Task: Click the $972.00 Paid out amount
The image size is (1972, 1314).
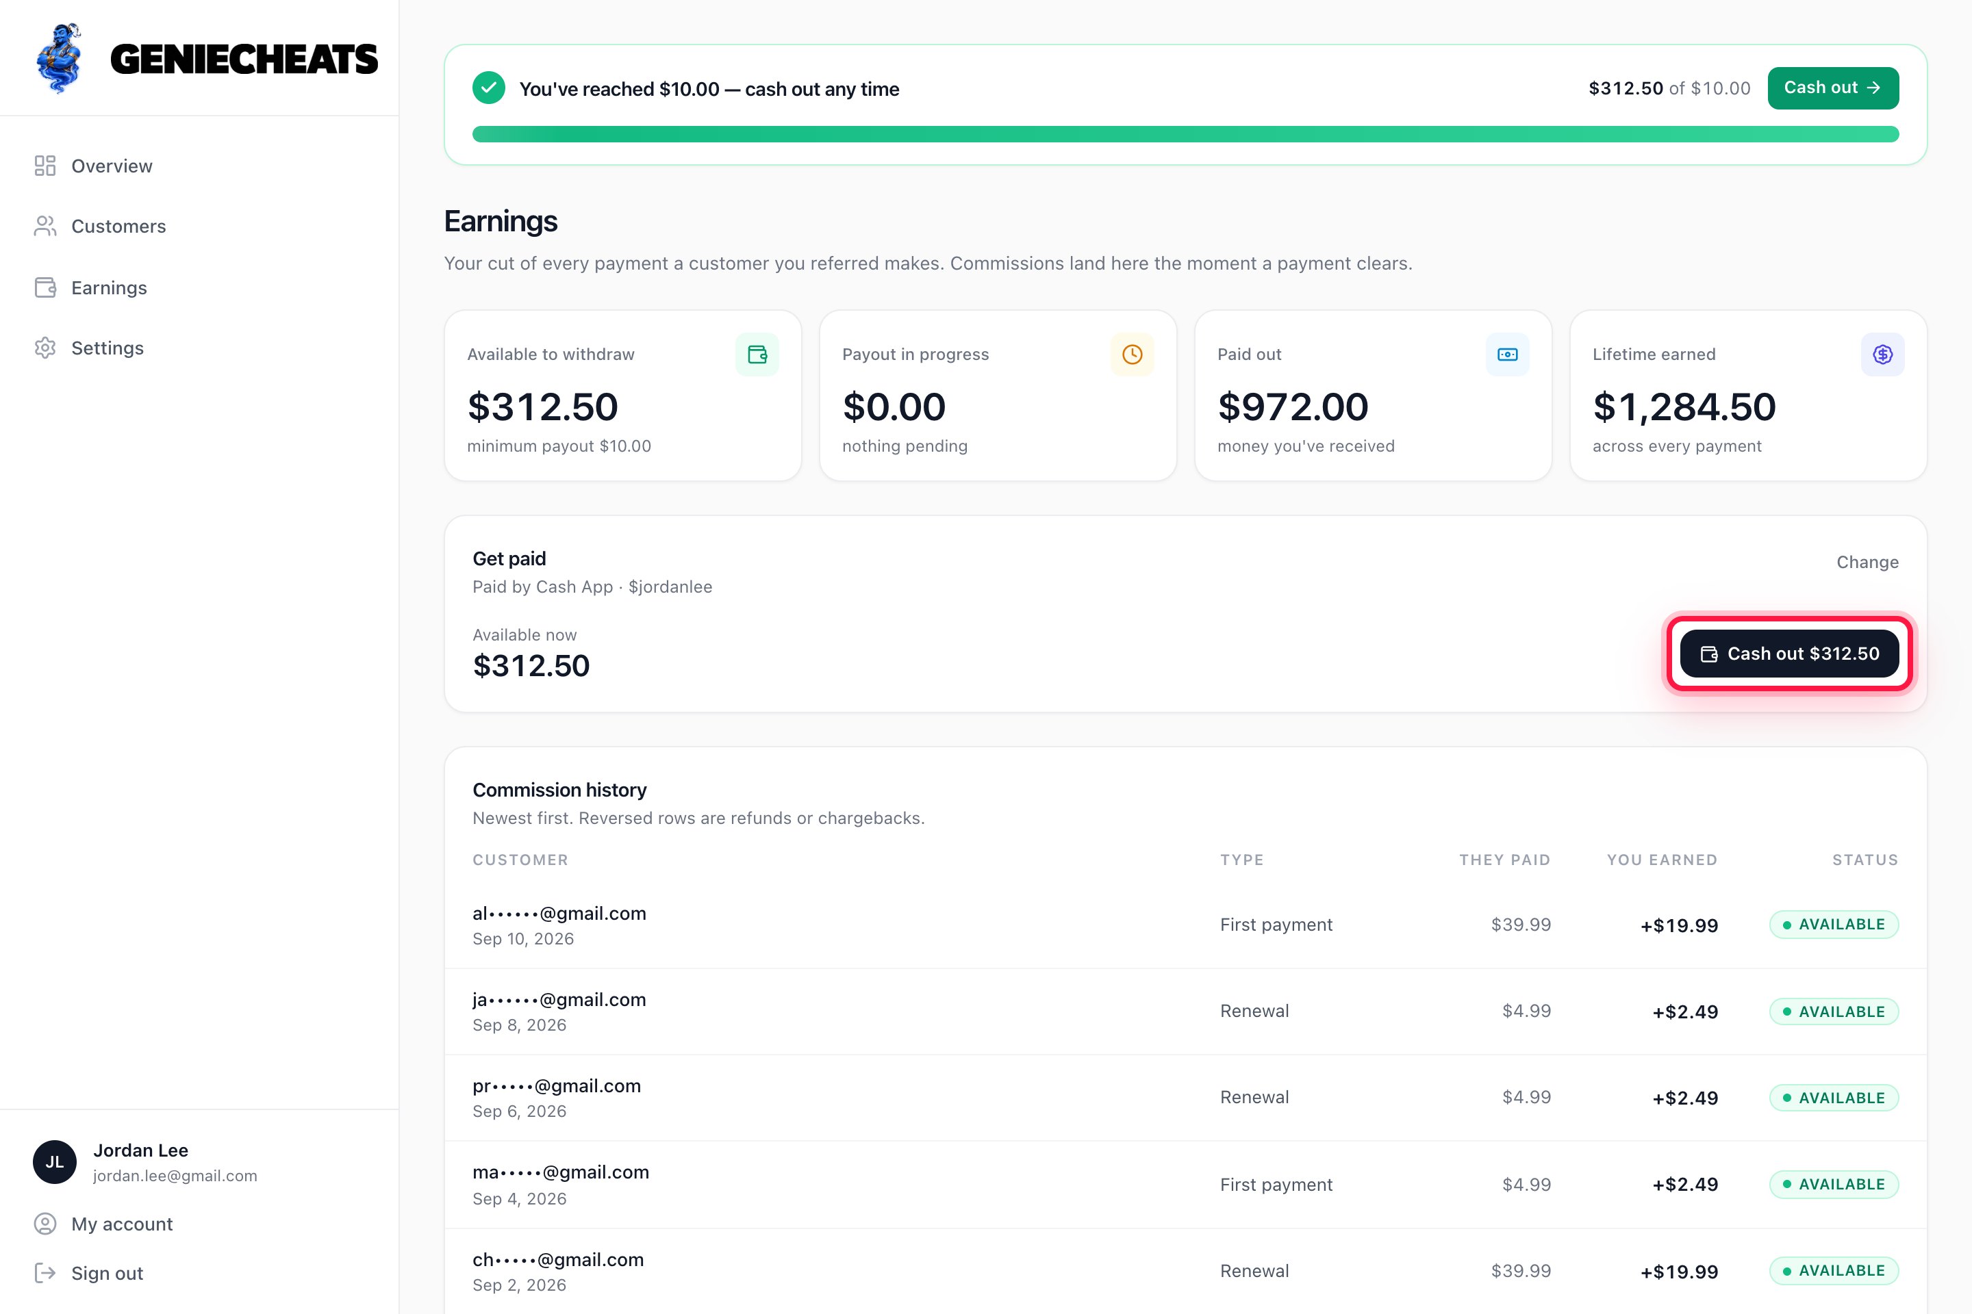Action: (x=1293, y=407)
